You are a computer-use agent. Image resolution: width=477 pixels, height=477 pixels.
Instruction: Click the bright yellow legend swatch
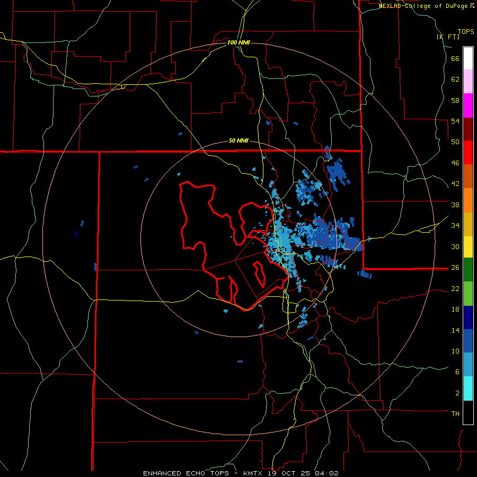click(468, 247)
